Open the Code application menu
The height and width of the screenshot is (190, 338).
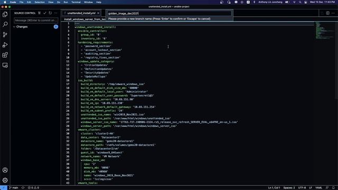pyautogui.click(x=13, y=2)
